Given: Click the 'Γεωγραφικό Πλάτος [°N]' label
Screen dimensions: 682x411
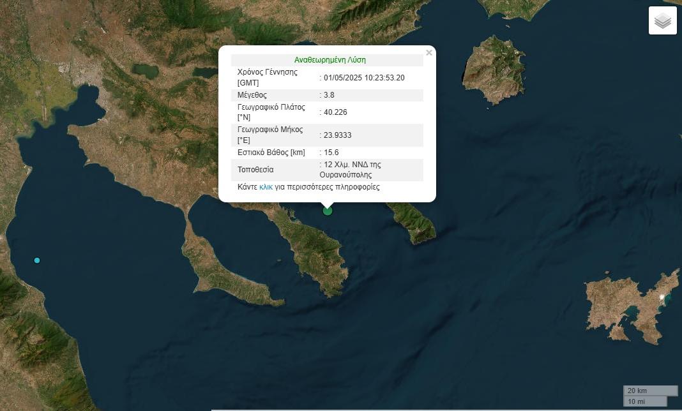Looking at the screenshot, I should pos(271,112).
